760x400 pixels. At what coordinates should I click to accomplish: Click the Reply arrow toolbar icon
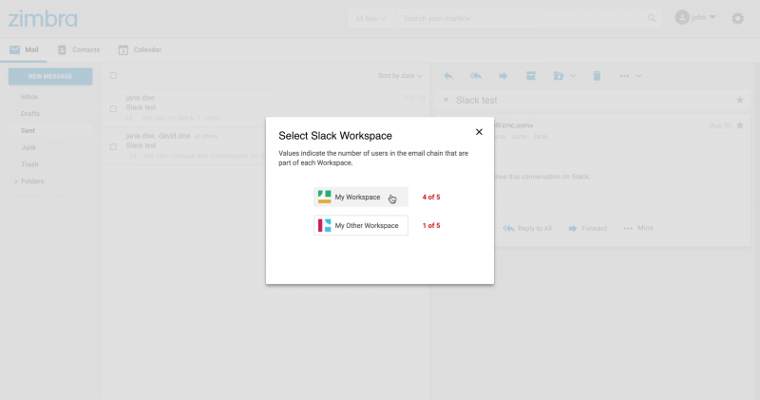448,76
